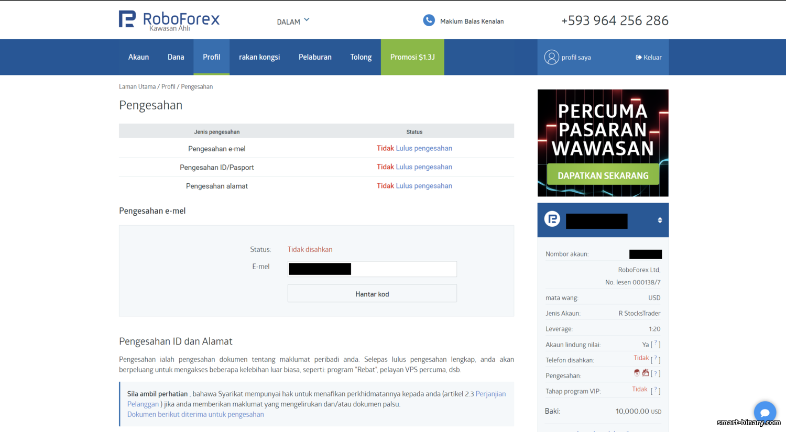Expand the DALAM language dropdown
Screen dimensions: 786x432
point(293,21)
